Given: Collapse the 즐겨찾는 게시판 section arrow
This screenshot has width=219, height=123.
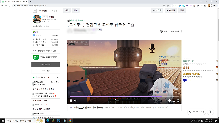Looking at the screenshot, I should tap(58, 78).
